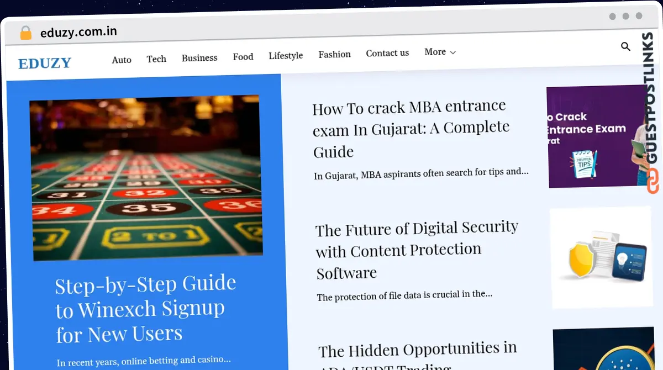Navigate to the Food section
The width and height of the screenshot is (663, 370).
(x=243, y=56)
